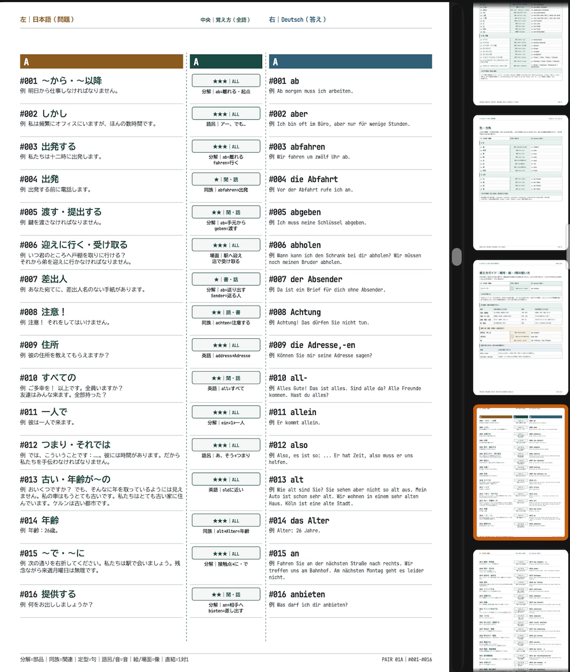Click the entry '#013 古い・年齢が~の'
570x672 pixels.
(65, 480)
